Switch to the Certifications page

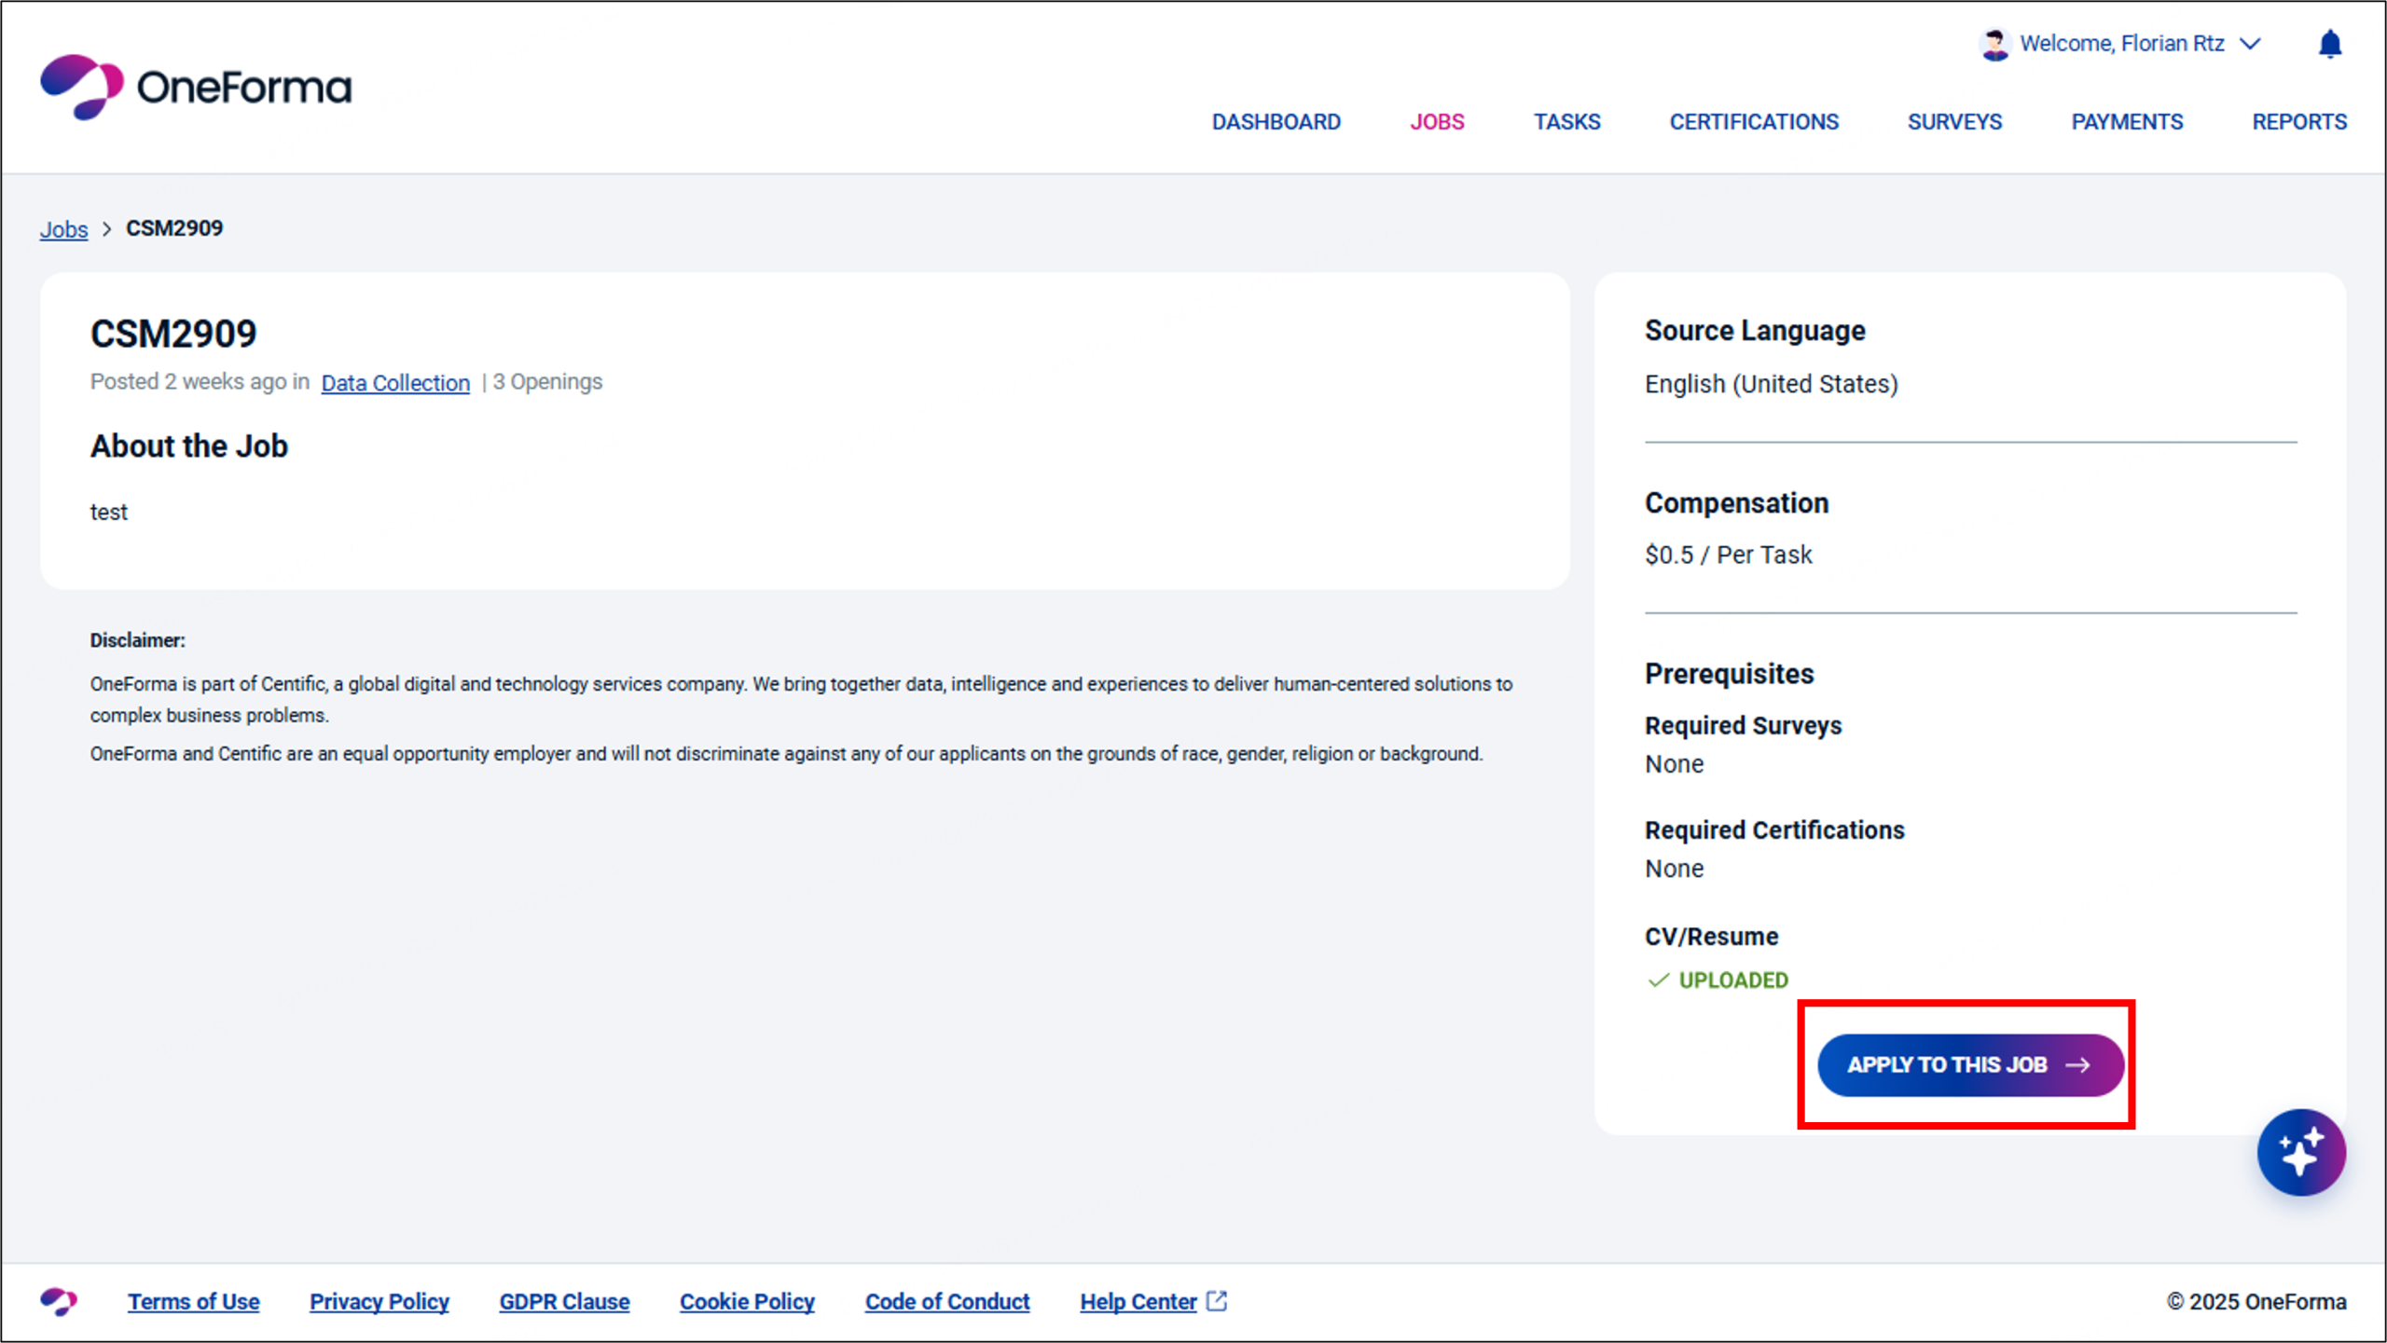click(x=1753, y=122)
